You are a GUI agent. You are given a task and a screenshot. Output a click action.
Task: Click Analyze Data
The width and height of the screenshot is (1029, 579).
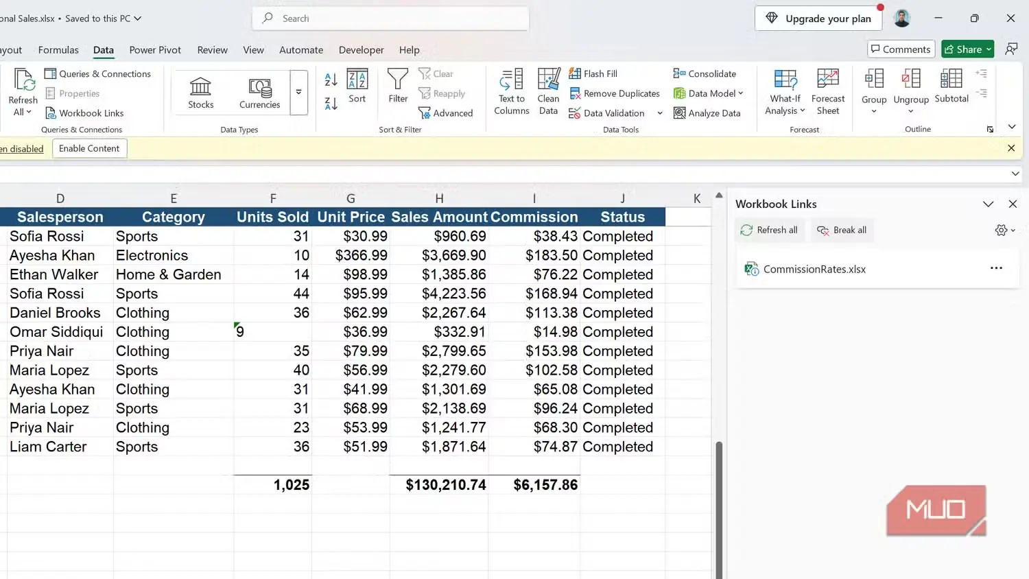[x=707, y=113]
